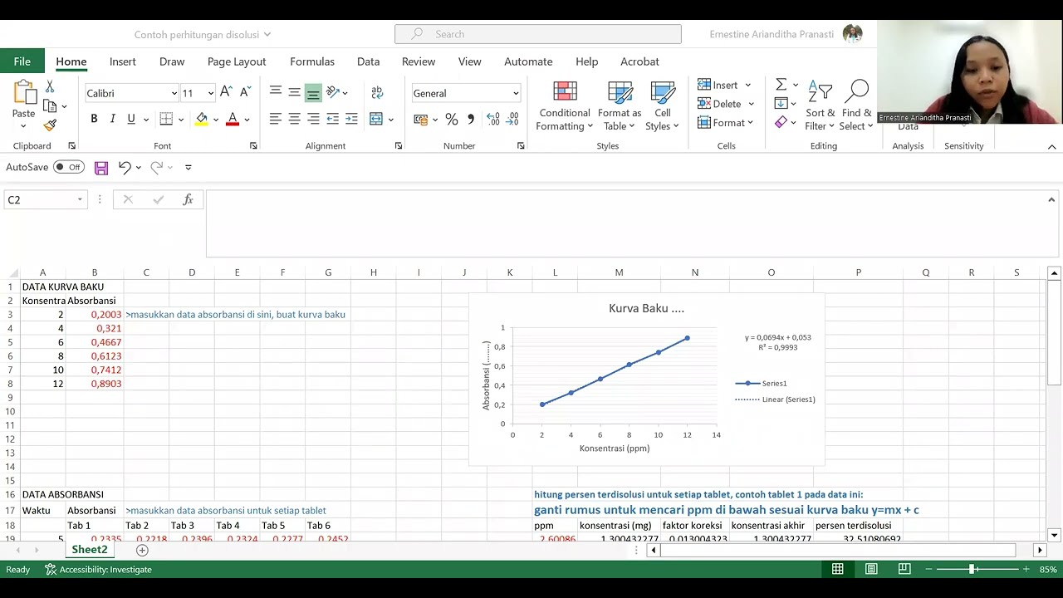Open Format as Table gallery

pyautogui.click(x=620, y=106)
